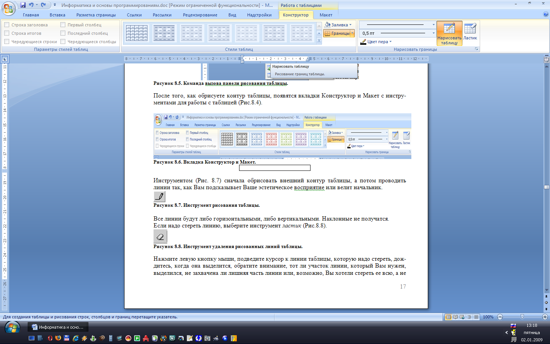The width and height of the screenshot is (550, 344).
Task: Apply the first table style thumbnail
Action: 137,33
